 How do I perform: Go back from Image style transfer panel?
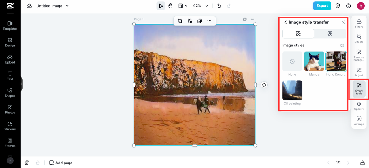click(285, 22)
